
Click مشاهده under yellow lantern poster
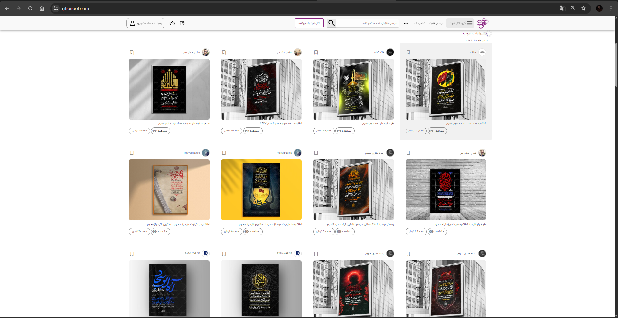253,231
